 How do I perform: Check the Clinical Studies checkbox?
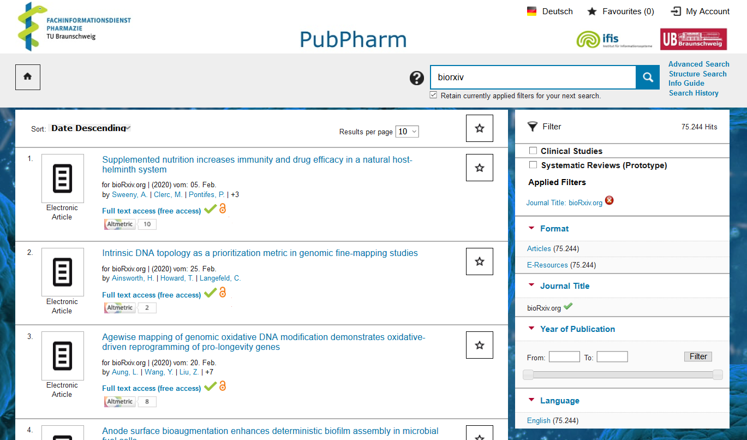[533, 151]
